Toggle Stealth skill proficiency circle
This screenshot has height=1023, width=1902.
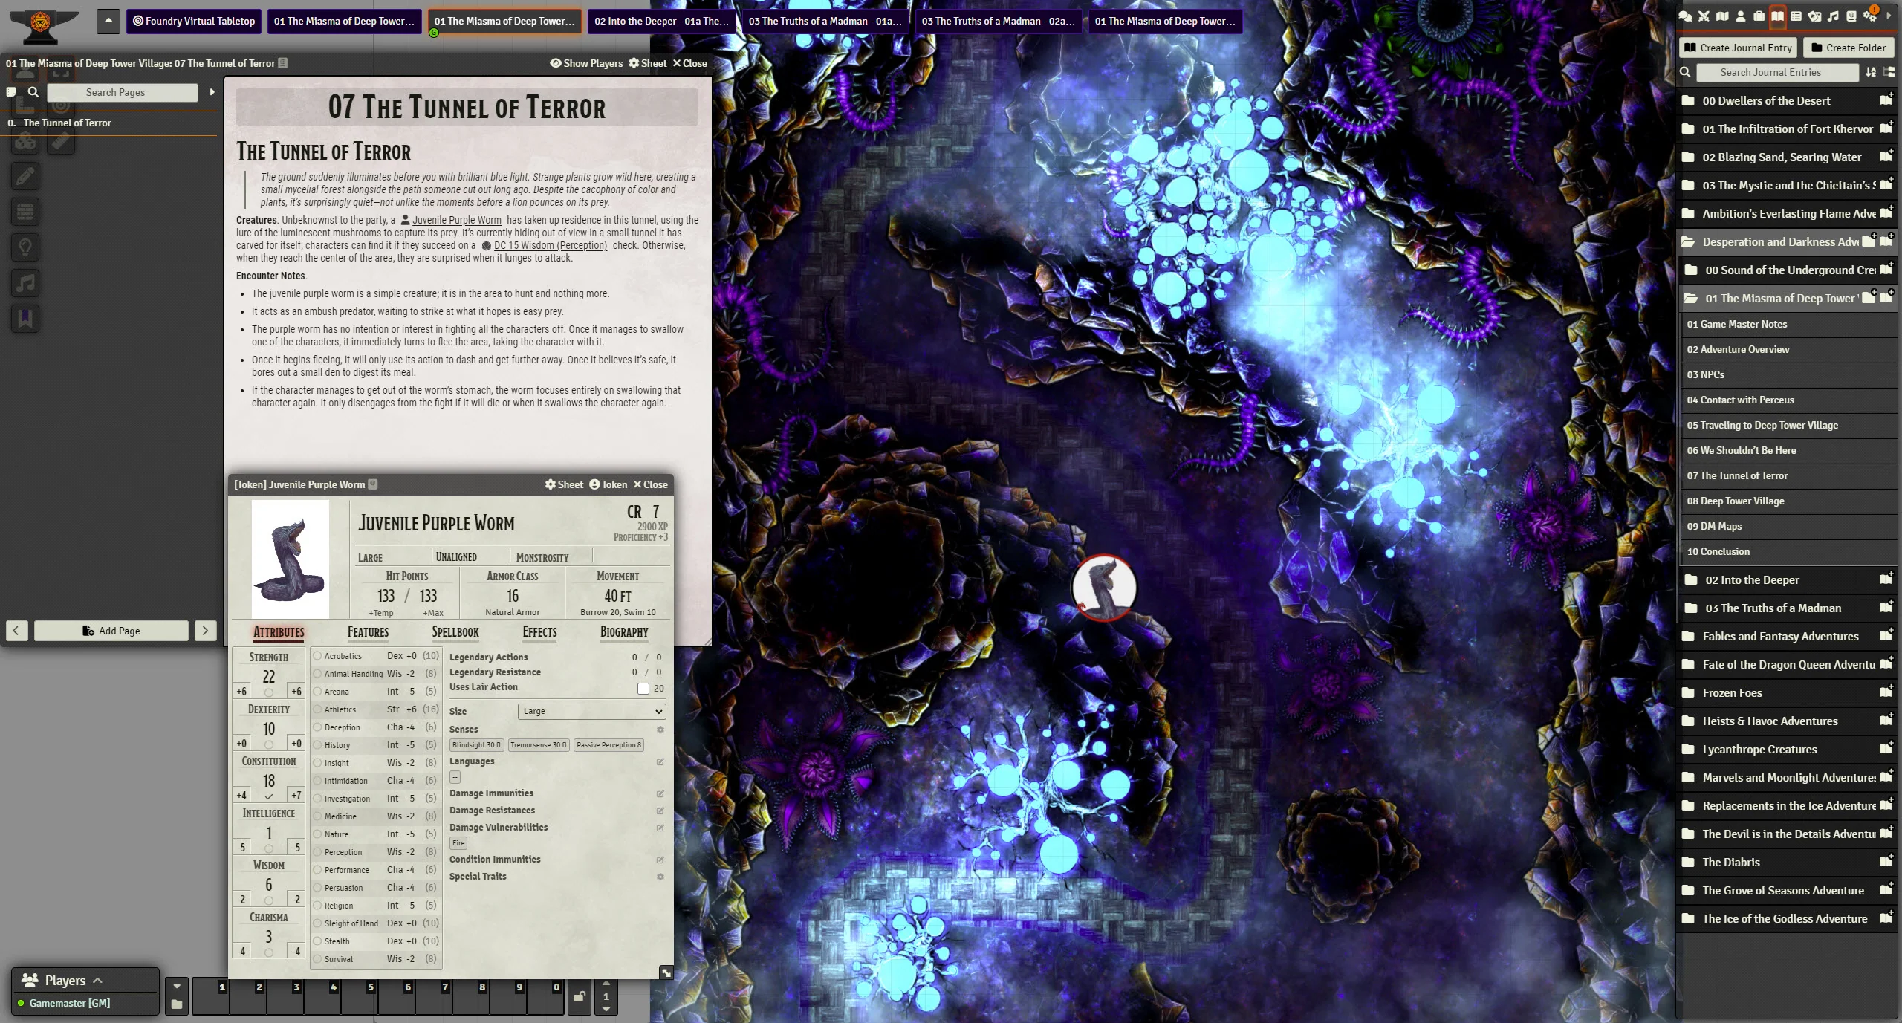click(x=317, y=941)
